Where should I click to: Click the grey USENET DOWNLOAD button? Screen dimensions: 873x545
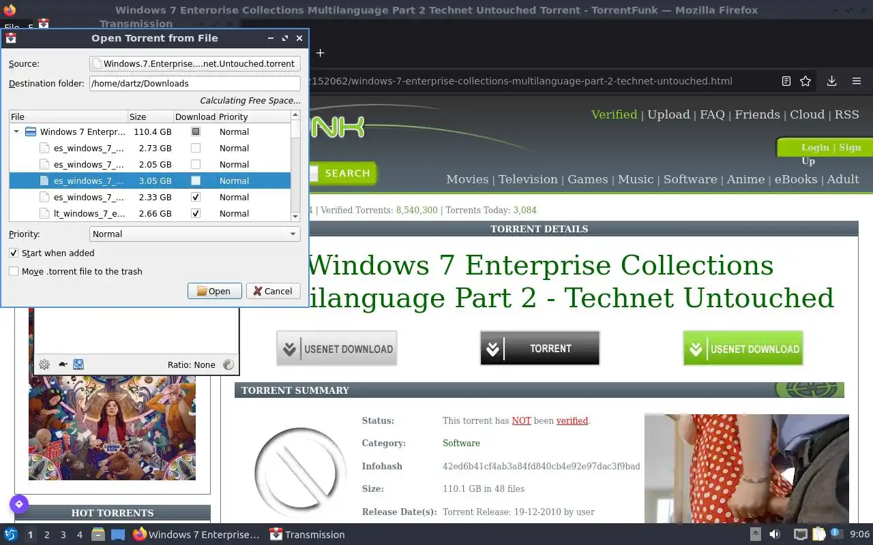[336, 348]
